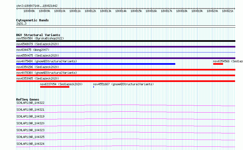Select the black nsv5560580 variant bar
Viewport: 243px width, 150px height.
tap(126, 41)
